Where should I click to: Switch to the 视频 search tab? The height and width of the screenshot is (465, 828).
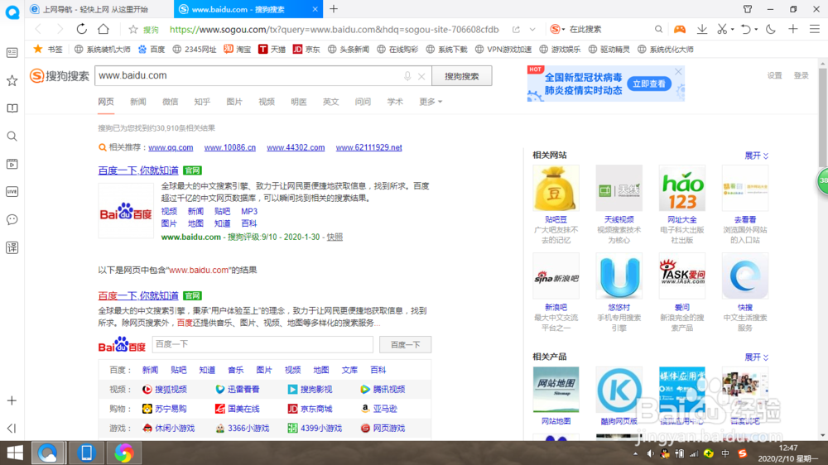point(267,102)
